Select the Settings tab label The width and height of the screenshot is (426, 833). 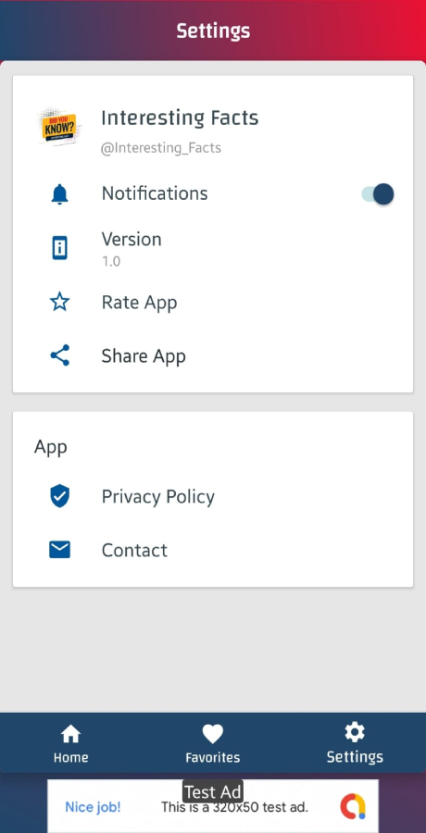355,756
